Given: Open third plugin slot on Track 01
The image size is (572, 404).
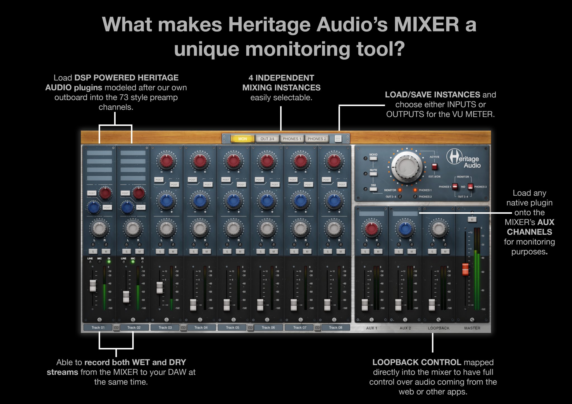Looking at the screenshot, I should point(99,170).
